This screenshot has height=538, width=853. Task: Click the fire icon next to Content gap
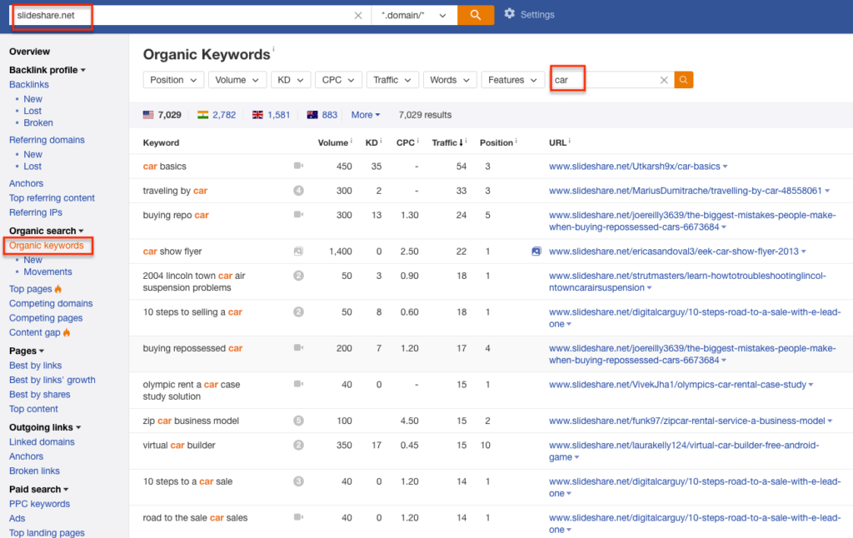(67, 332)
